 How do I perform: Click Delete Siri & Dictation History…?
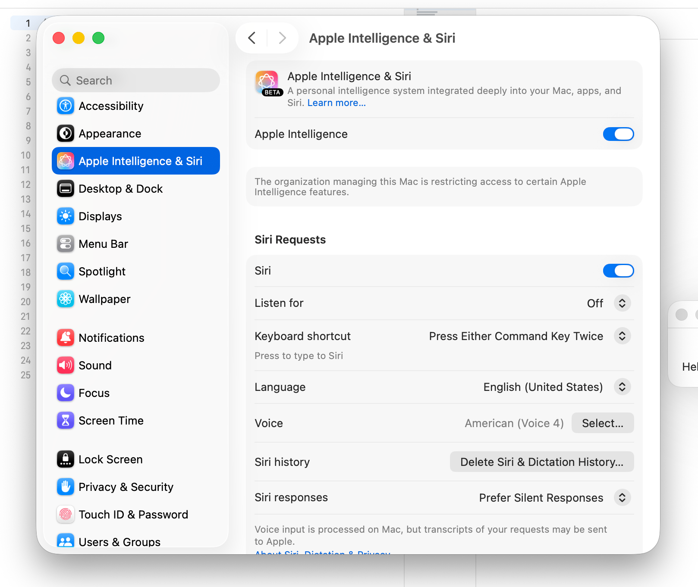pos(542,462)
